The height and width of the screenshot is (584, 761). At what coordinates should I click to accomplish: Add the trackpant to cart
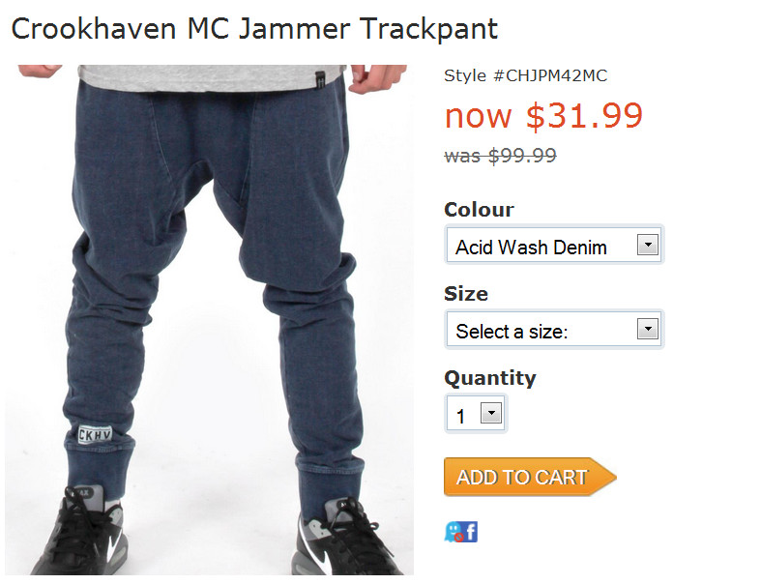(x=530, y=477)
